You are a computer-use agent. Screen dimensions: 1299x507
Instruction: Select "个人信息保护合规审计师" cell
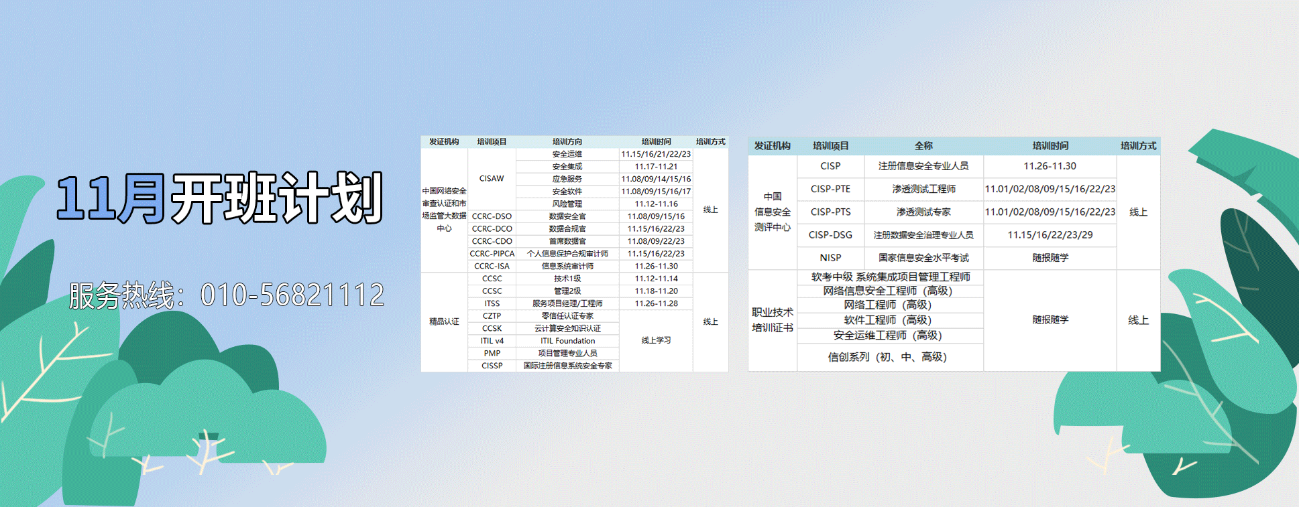[x=567, y=254]
